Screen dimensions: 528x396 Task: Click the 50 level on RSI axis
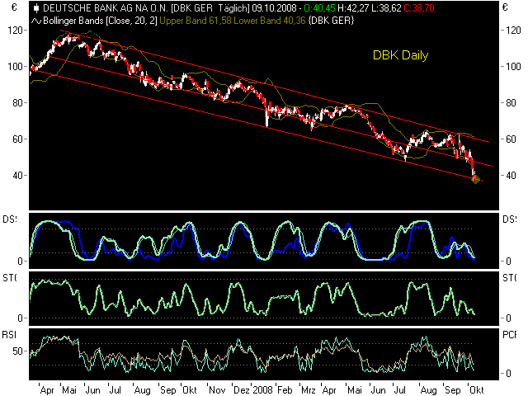pos(17,351)
